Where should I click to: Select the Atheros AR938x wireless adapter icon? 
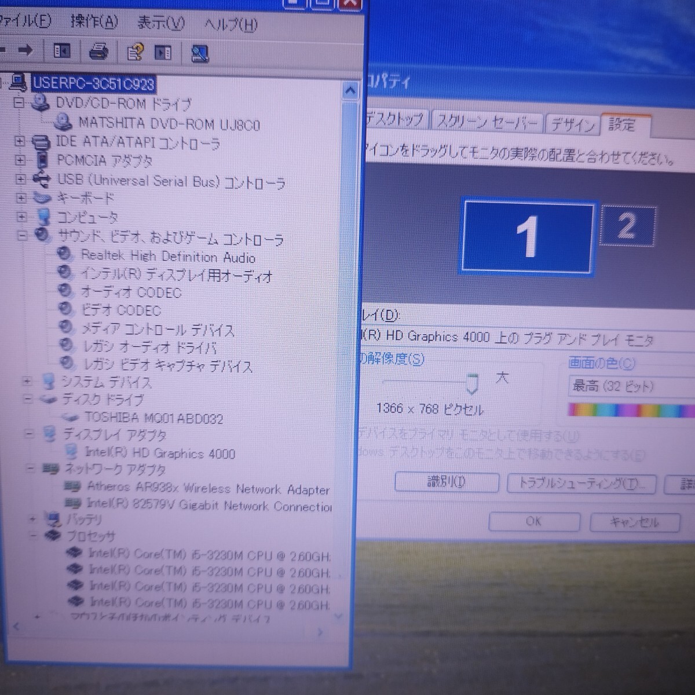point(73,487)
